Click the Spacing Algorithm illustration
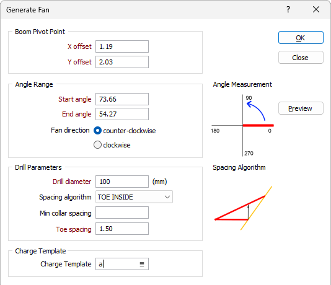 (x=243, y=208)
